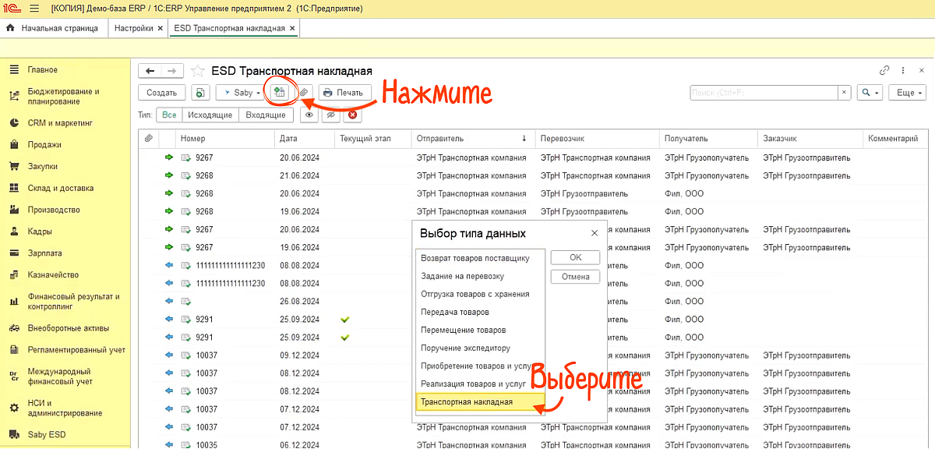Open the main hamburger menu in title bar
Viewport: 935px width, 449px height.
34,9
